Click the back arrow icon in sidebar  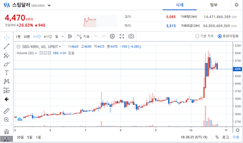point(6,99)
